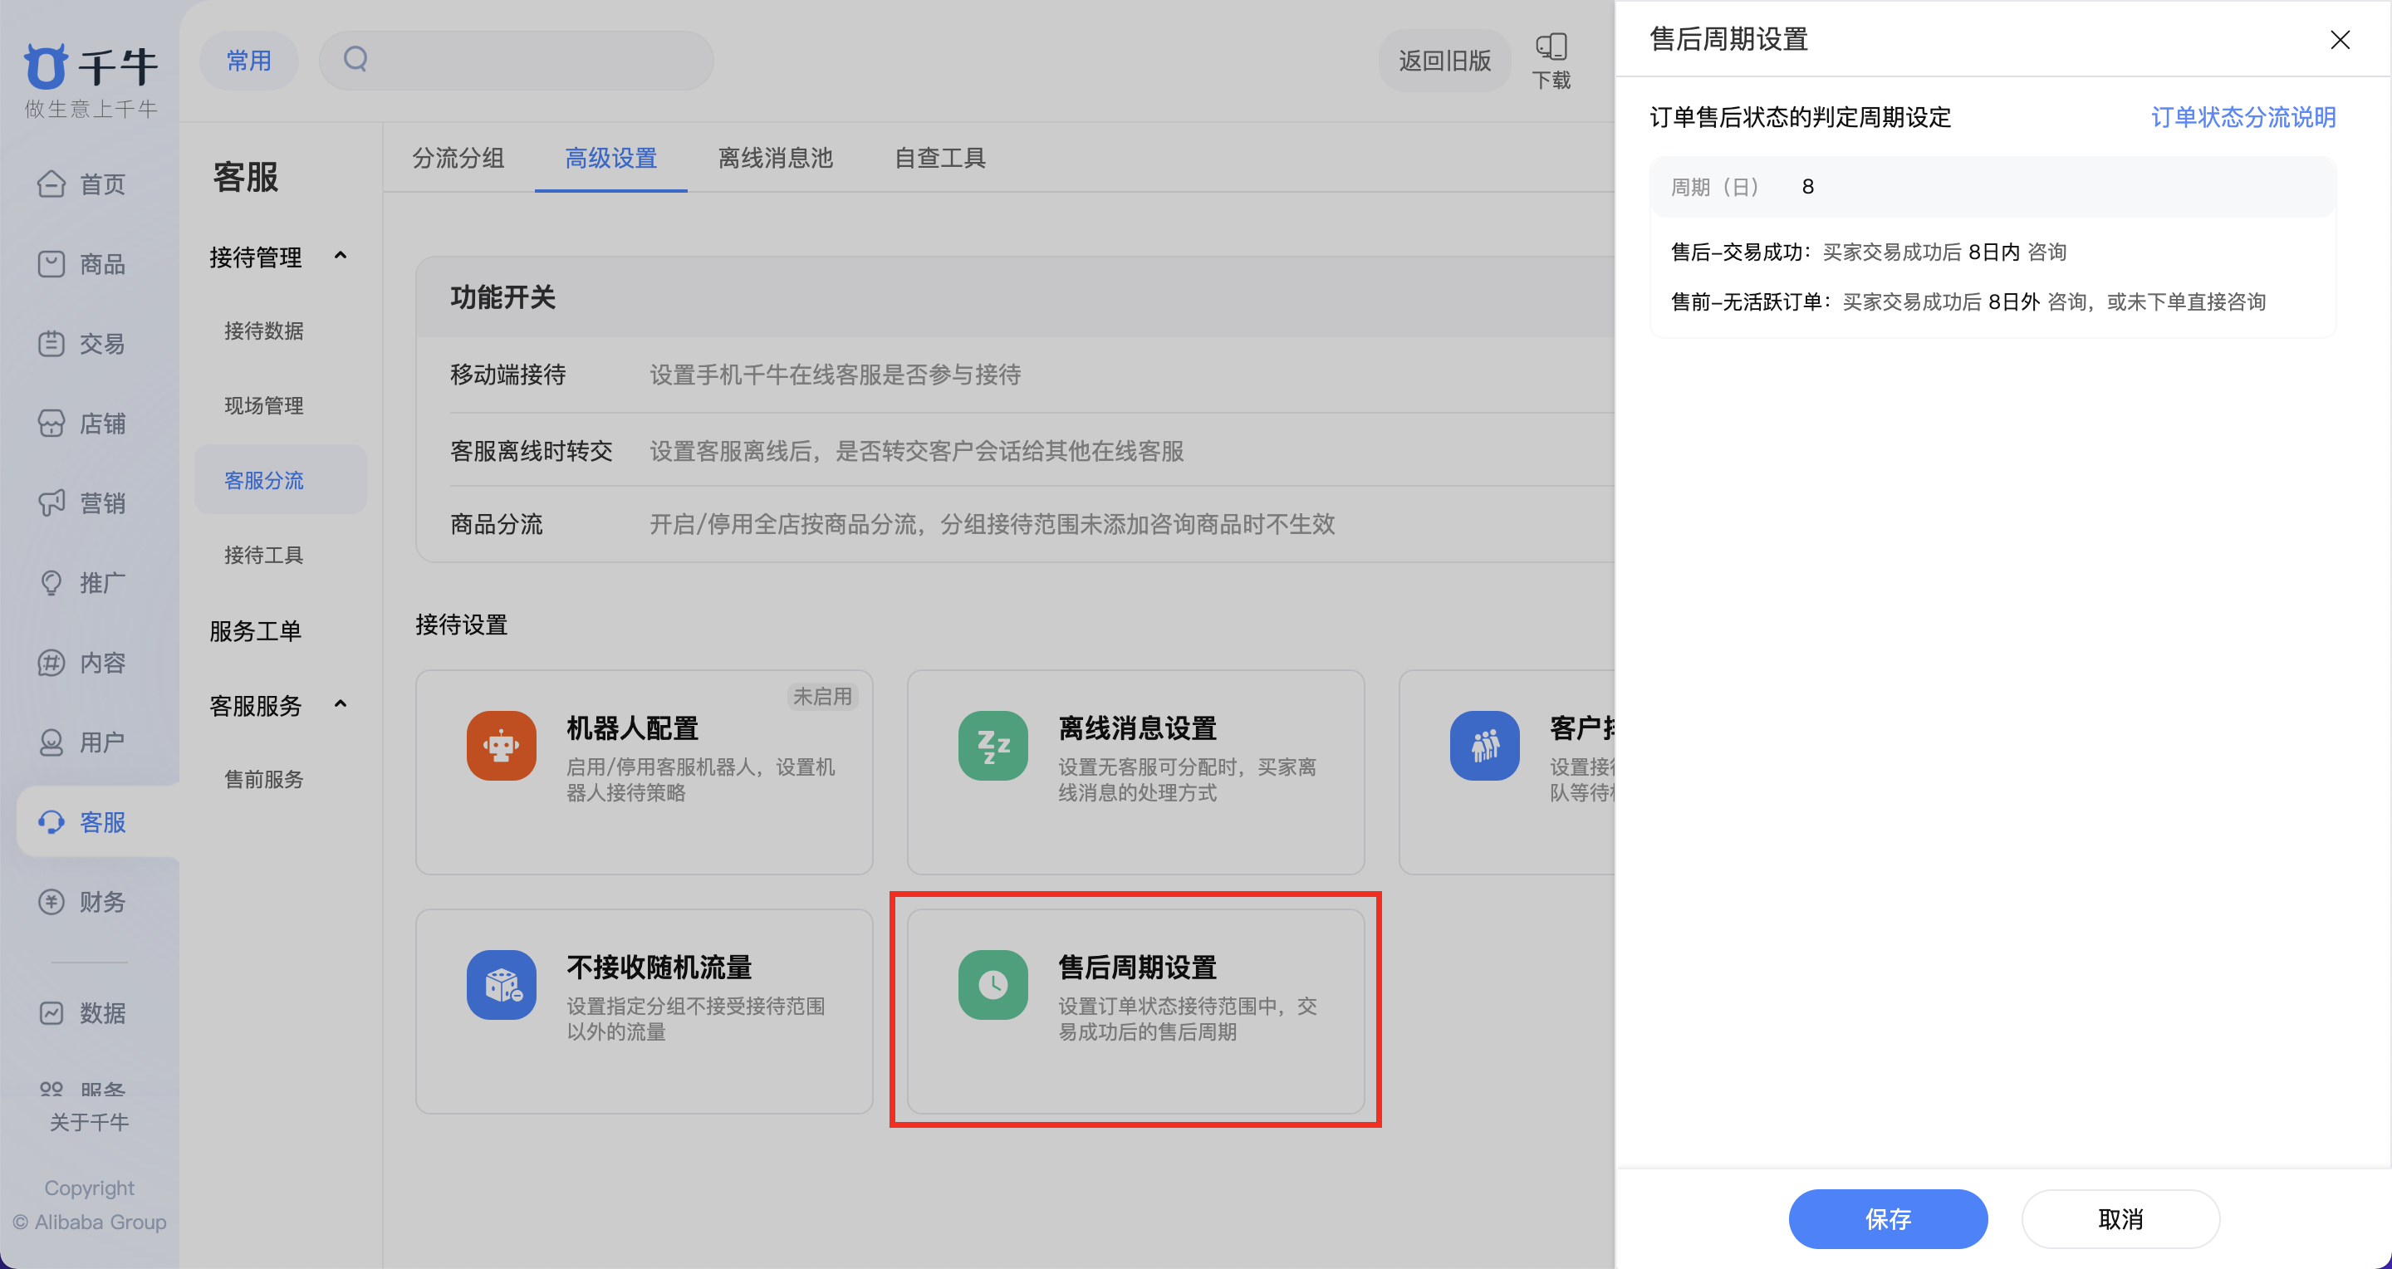Click the 取消 cancel button
Viewport: 2392px width, 1269px height.
click(x=2121, y=1219)
